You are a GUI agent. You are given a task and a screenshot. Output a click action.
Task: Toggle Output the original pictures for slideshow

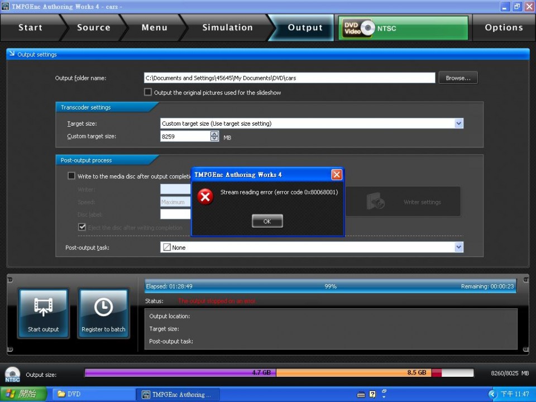pyautogui.click(x=147, y=92)
